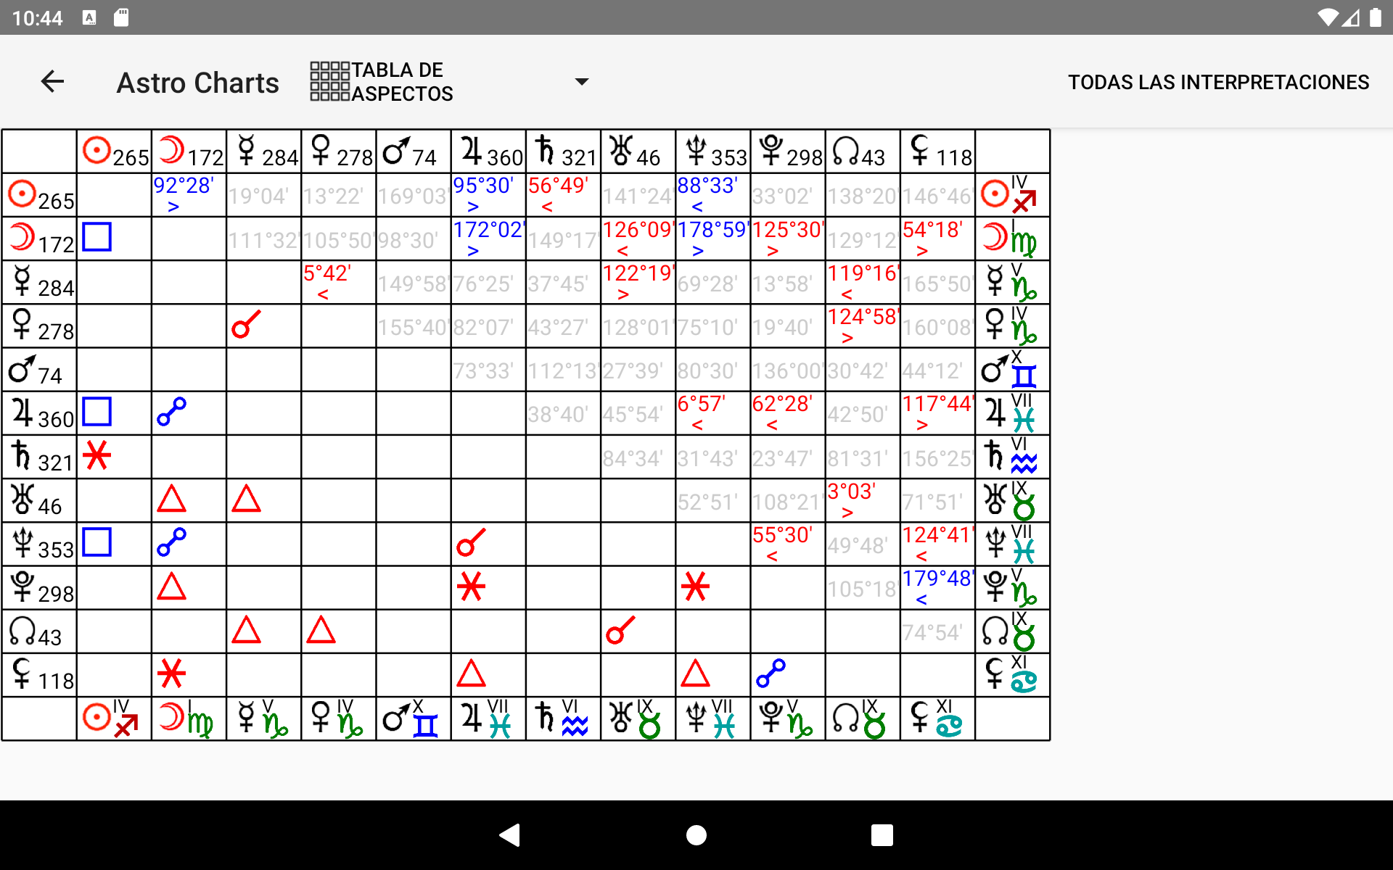Click the 5°42' Mercury-Venus angle value
Image resolution: width=1393 pixels, height=870 pixels.
327,273
